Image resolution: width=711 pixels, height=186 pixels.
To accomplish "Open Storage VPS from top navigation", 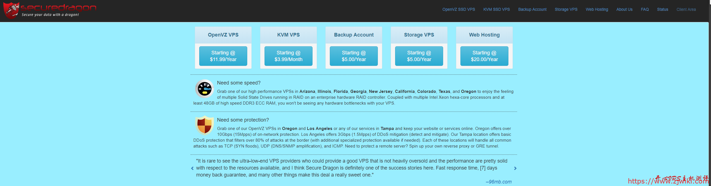I will coord(566,9).
